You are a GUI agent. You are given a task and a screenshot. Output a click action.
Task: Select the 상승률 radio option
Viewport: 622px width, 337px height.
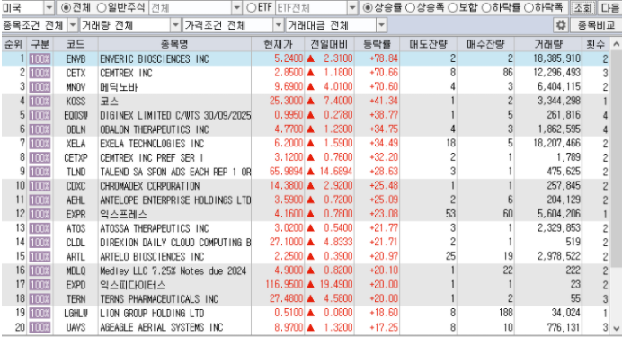click(368, 7)
